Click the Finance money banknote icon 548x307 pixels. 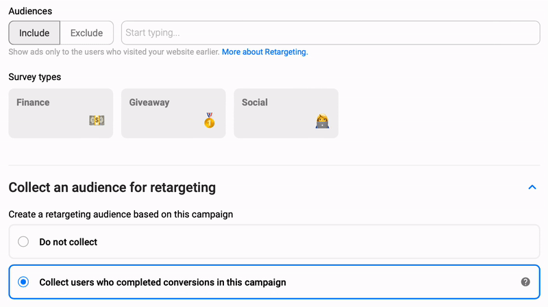[97, 121]
